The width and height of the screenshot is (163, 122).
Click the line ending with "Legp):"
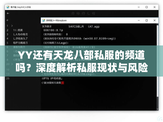pyautogui.click(x=56, y=43)
